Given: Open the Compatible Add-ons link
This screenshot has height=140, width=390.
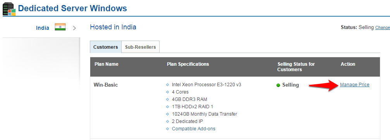Looking at the screenshot, I should (x=194, y=129).
